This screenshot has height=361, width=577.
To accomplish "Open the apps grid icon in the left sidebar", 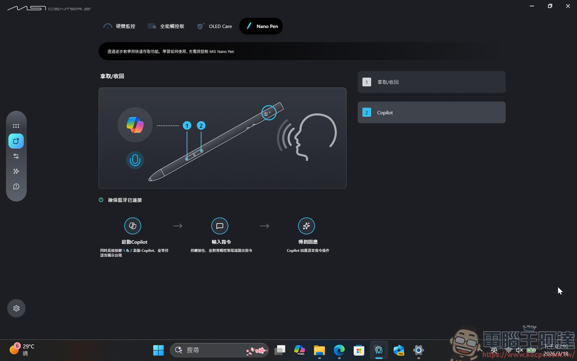I will click(16, 126).
